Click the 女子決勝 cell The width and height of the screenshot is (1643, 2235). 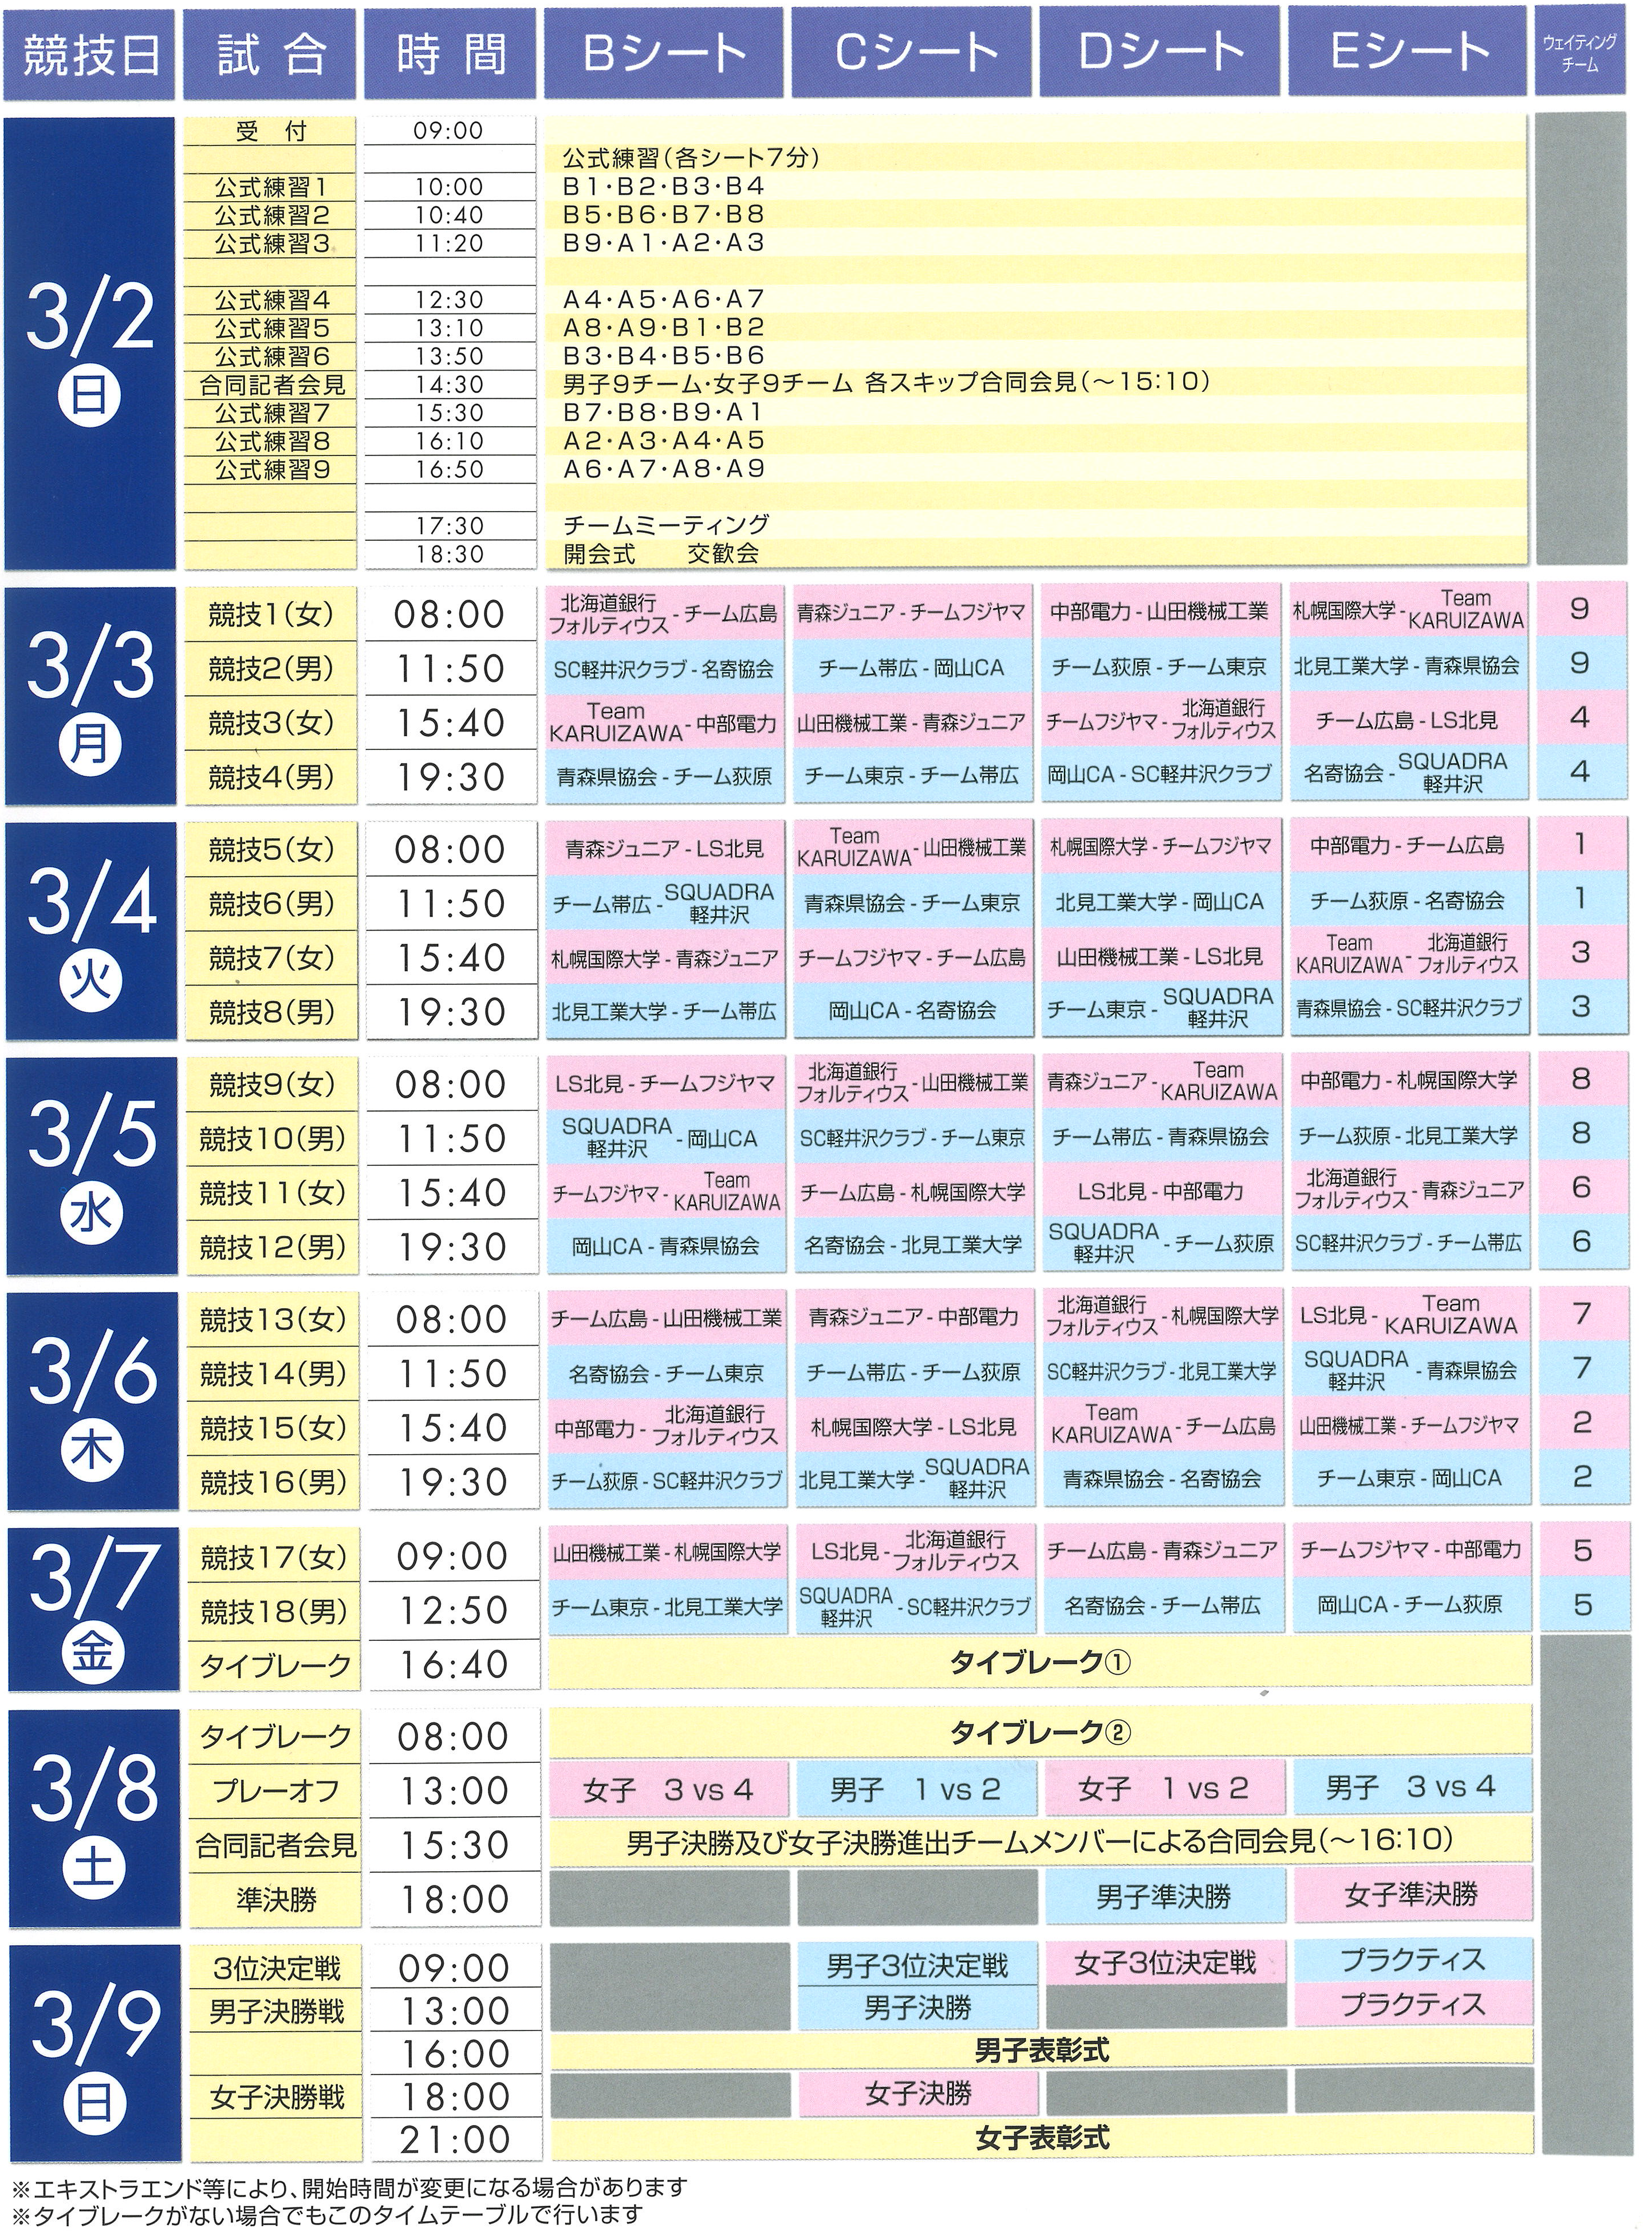click(x=917, y=2093)
